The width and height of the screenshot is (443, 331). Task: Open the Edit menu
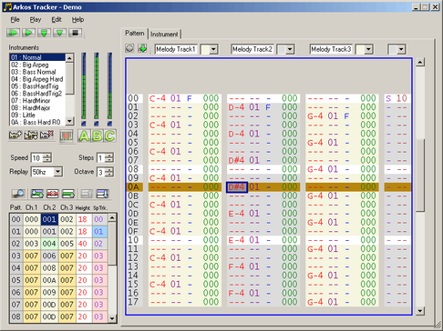point(57,20)
